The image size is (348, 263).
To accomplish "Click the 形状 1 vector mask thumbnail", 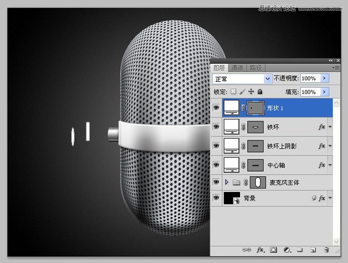I will pyautogui.click(x=255, y=108).
